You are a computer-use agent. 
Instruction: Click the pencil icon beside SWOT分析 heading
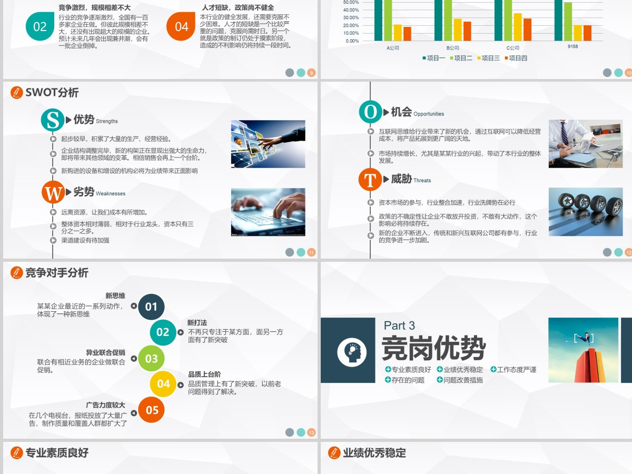(x=17, y=92)
